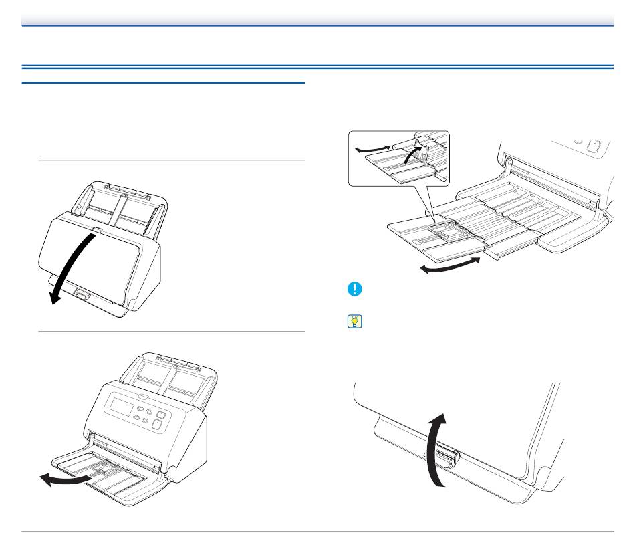Click the handle slot at bottom of closed scanner

(x=82, y=294)
